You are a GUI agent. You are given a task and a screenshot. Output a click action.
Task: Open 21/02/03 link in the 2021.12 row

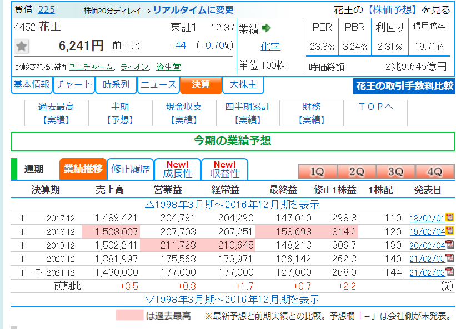[427, 272]
